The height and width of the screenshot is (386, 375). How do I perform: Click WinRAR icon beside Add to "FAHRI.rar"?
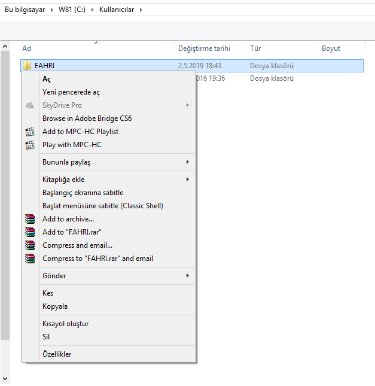point(30,232)
